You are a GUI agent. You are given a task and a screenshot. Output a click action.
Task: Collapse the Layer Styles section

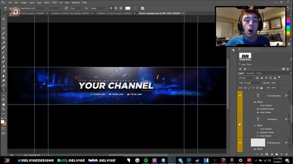tap(240, 64)
